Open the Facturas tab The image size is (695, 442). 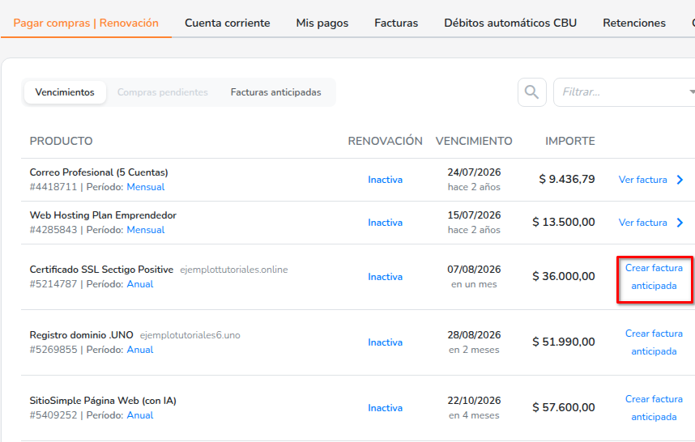pos(396,23)
